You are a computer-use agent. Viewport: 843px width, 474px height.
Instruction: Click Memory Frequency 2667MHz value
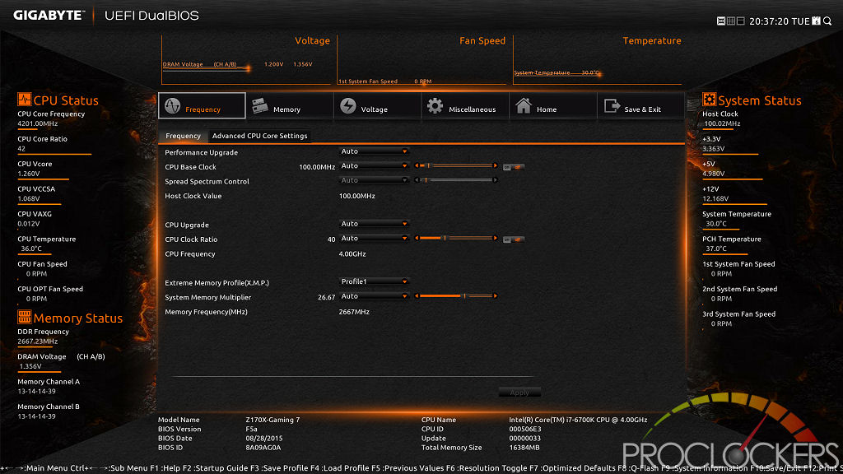[x=354, y=312]
